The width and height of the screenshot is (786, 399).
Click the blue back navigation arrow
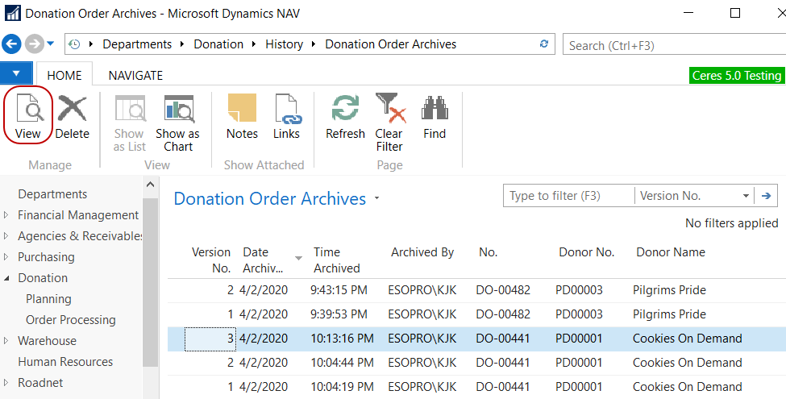pos(11,44)
